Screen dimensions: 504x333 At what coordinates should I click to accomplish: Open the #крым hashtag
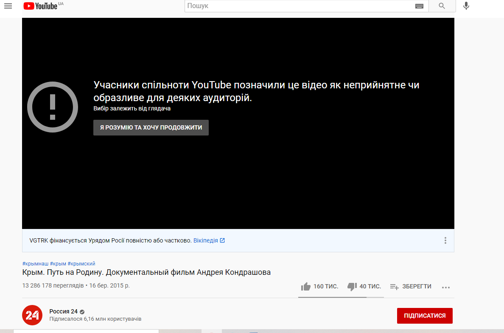(x=58, y=263)
